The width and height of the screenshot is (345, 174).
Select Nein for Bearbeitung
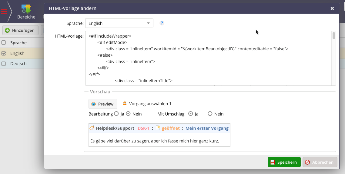(128, 114)
